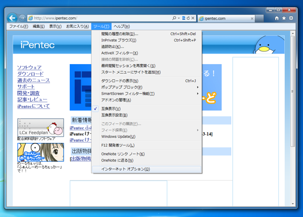Toggle the checked 互換表示(V) option
Screen dimensions: 303x217
tap(147, 108)
